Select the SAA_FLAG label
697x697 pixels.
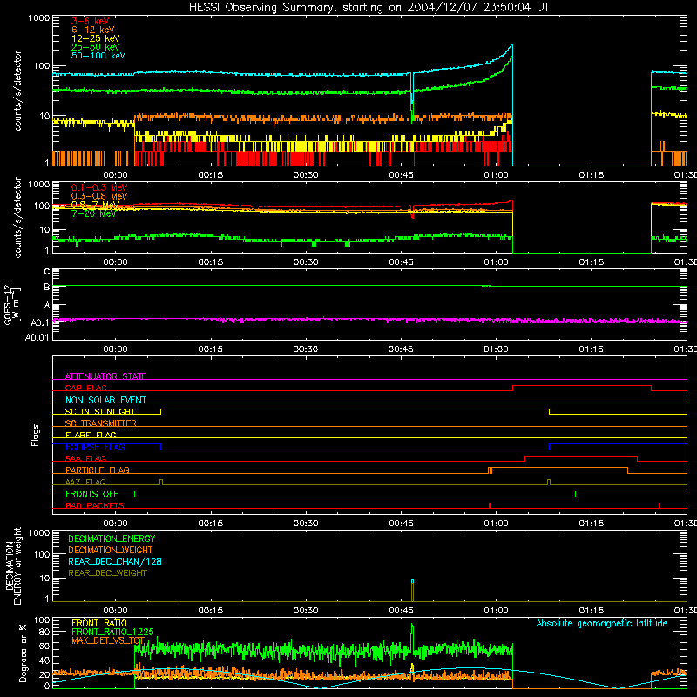[x=85, y=458]
